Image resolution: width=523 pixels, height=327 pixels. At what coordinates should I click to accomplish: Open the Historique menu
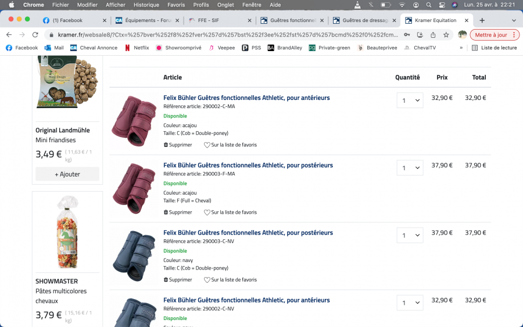[146, 5]
